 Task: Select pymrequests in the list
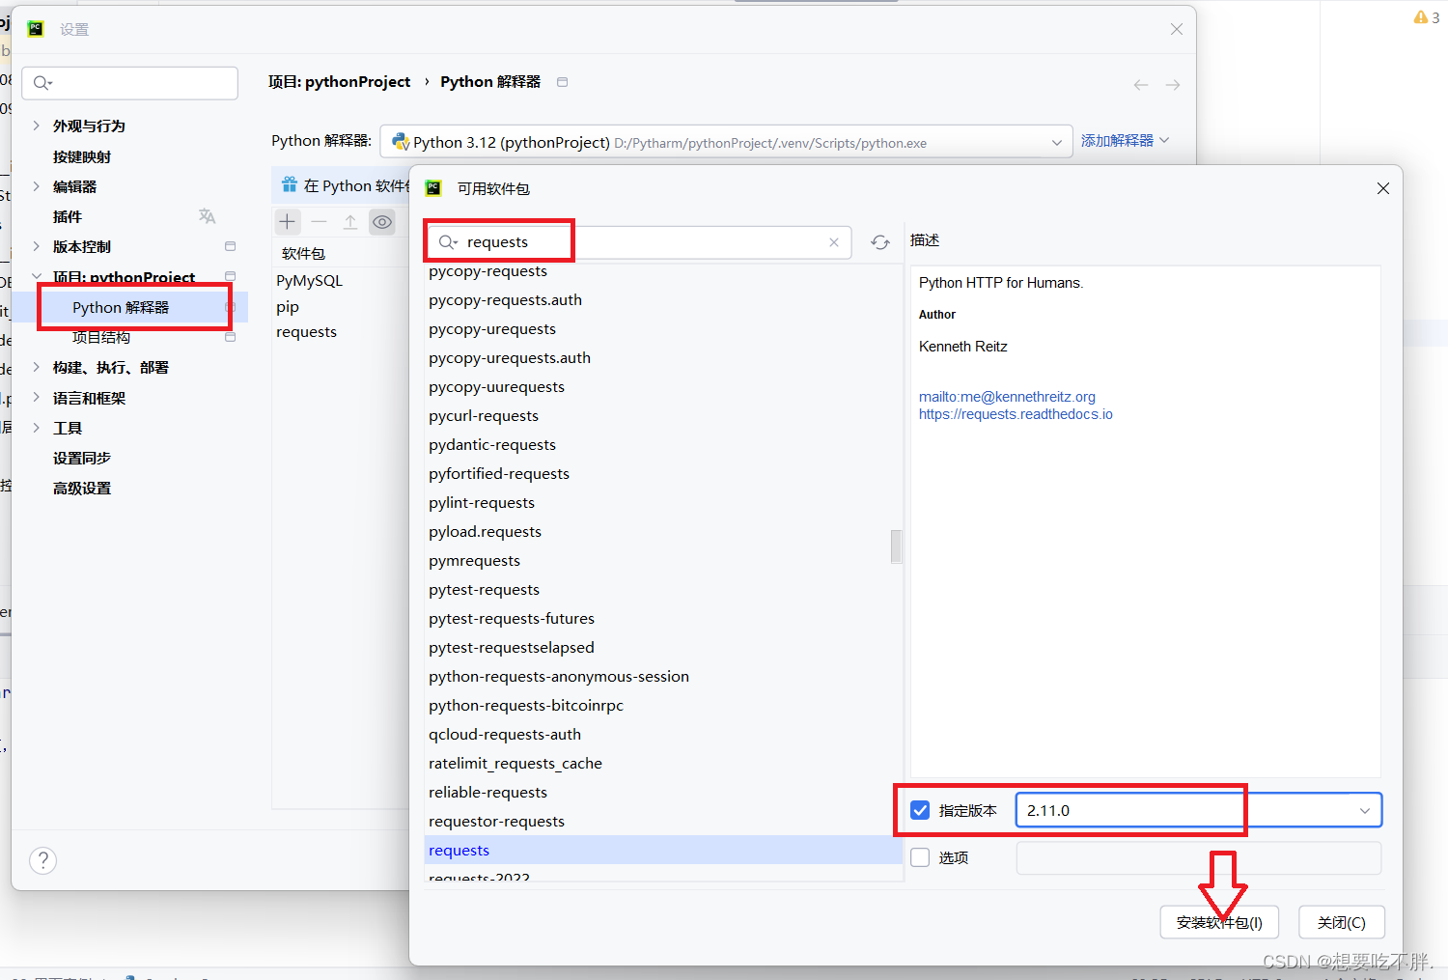click(x=664, y=560)
